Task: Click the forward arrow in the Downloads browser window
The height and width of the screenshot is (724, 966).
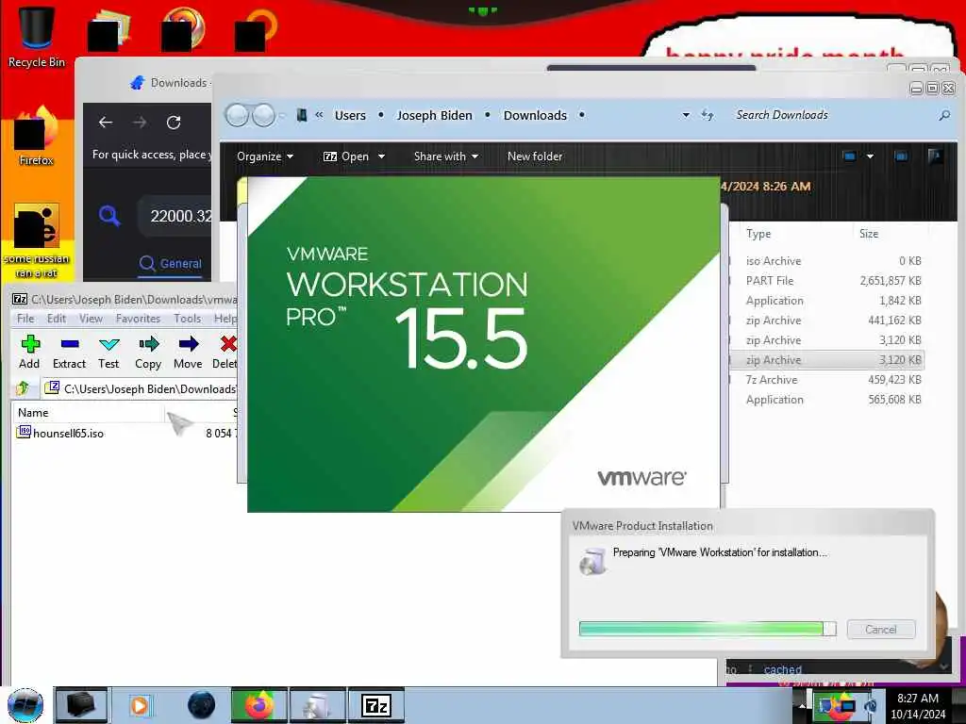Action: pyautogui.click(x=140, y=123)
